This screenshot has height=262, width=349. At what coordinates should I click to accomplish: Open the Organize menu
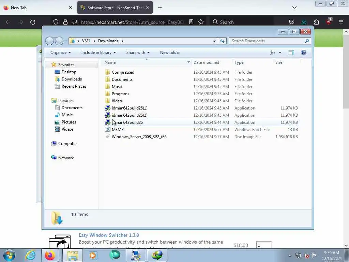[61, 53]
